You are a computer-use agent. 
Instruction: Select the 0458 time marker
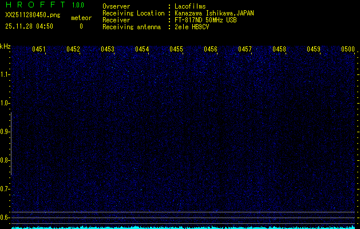[279, 49]
